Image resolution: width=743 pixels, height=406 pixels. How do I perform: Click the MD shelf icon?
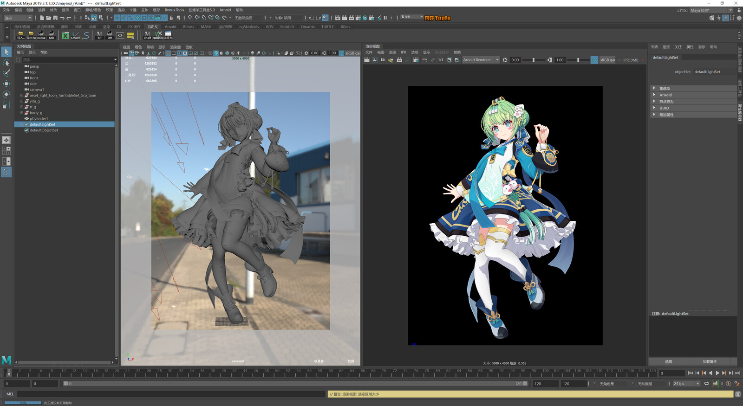click(52, 35)
